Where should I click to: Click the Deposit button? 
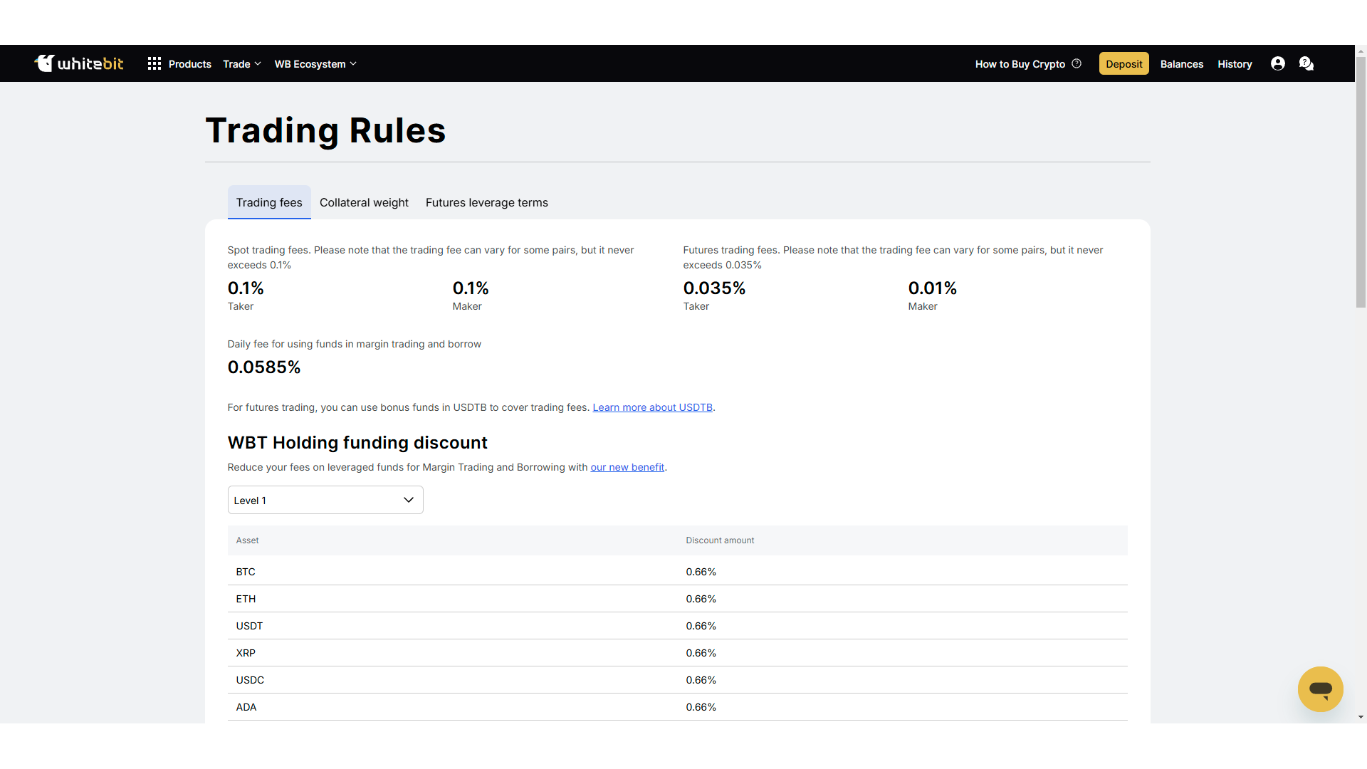pyautogui.click(x=1124, y=63)
